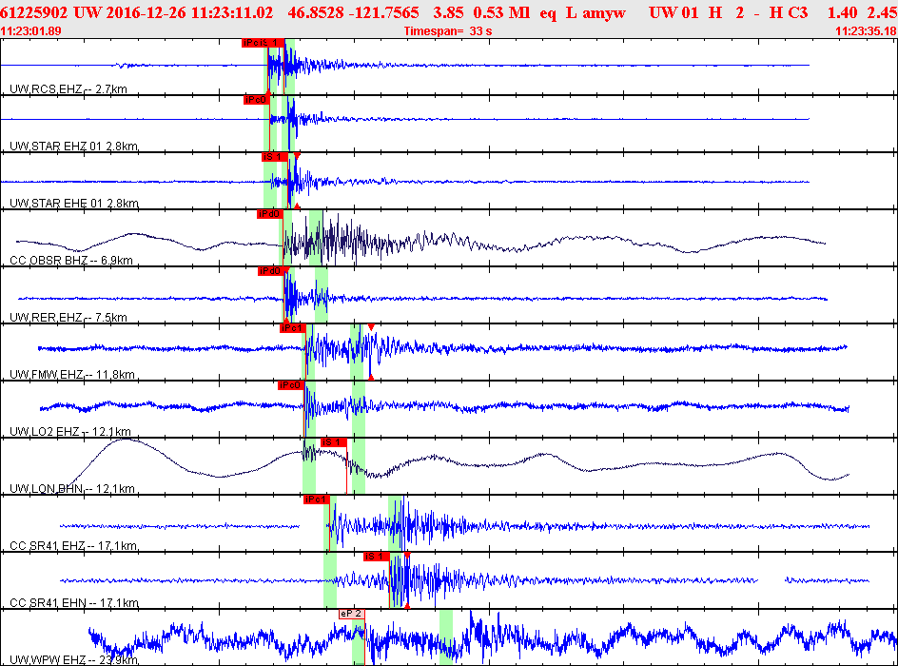The height and width of the screenshot is (666, 898).
Task: Click the CC.SR41.EHN 17.1km station label
Action: coord(74,602)
